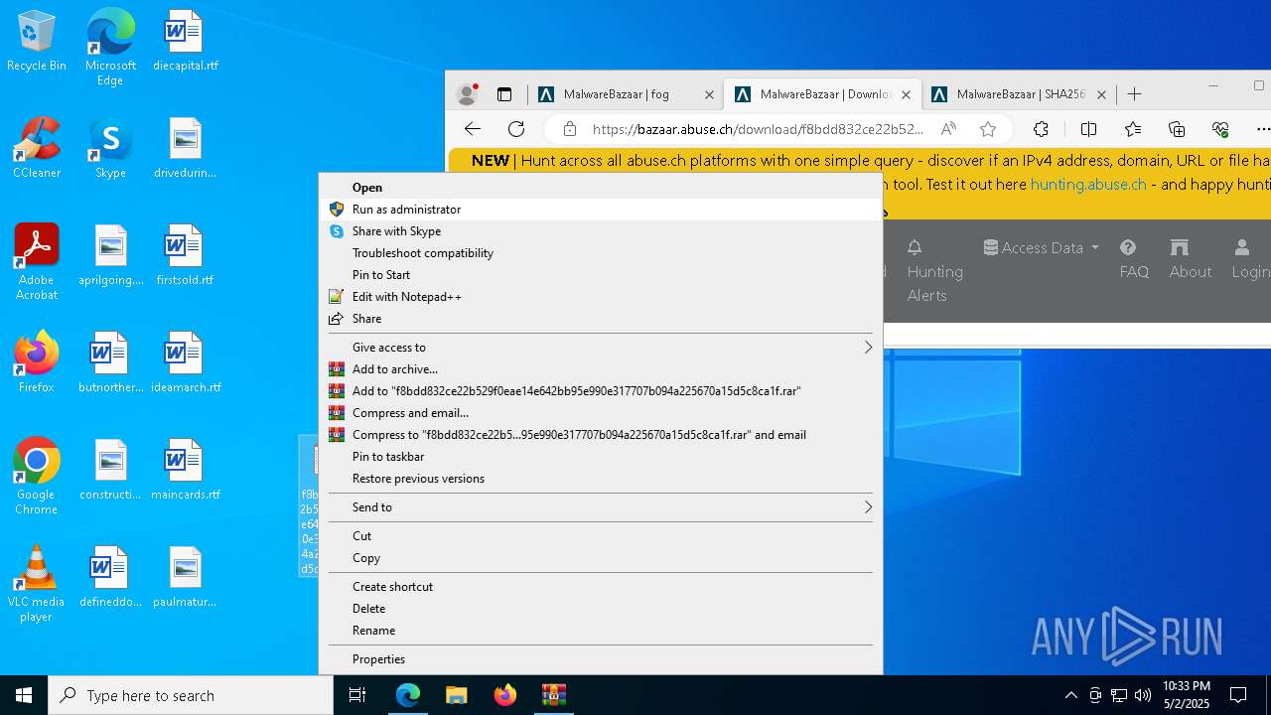This screenshot has height=715, width=1271.
Task: Expand the Send to submenu
Action: pyautogui.click(x=600, y=507)
